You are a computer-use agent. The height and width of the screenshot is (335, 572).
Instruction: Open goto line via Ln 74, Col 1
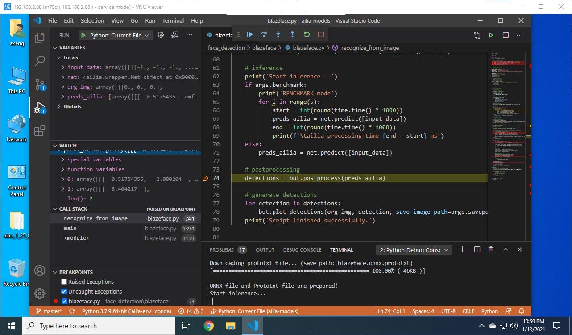(x=391, y=311)
